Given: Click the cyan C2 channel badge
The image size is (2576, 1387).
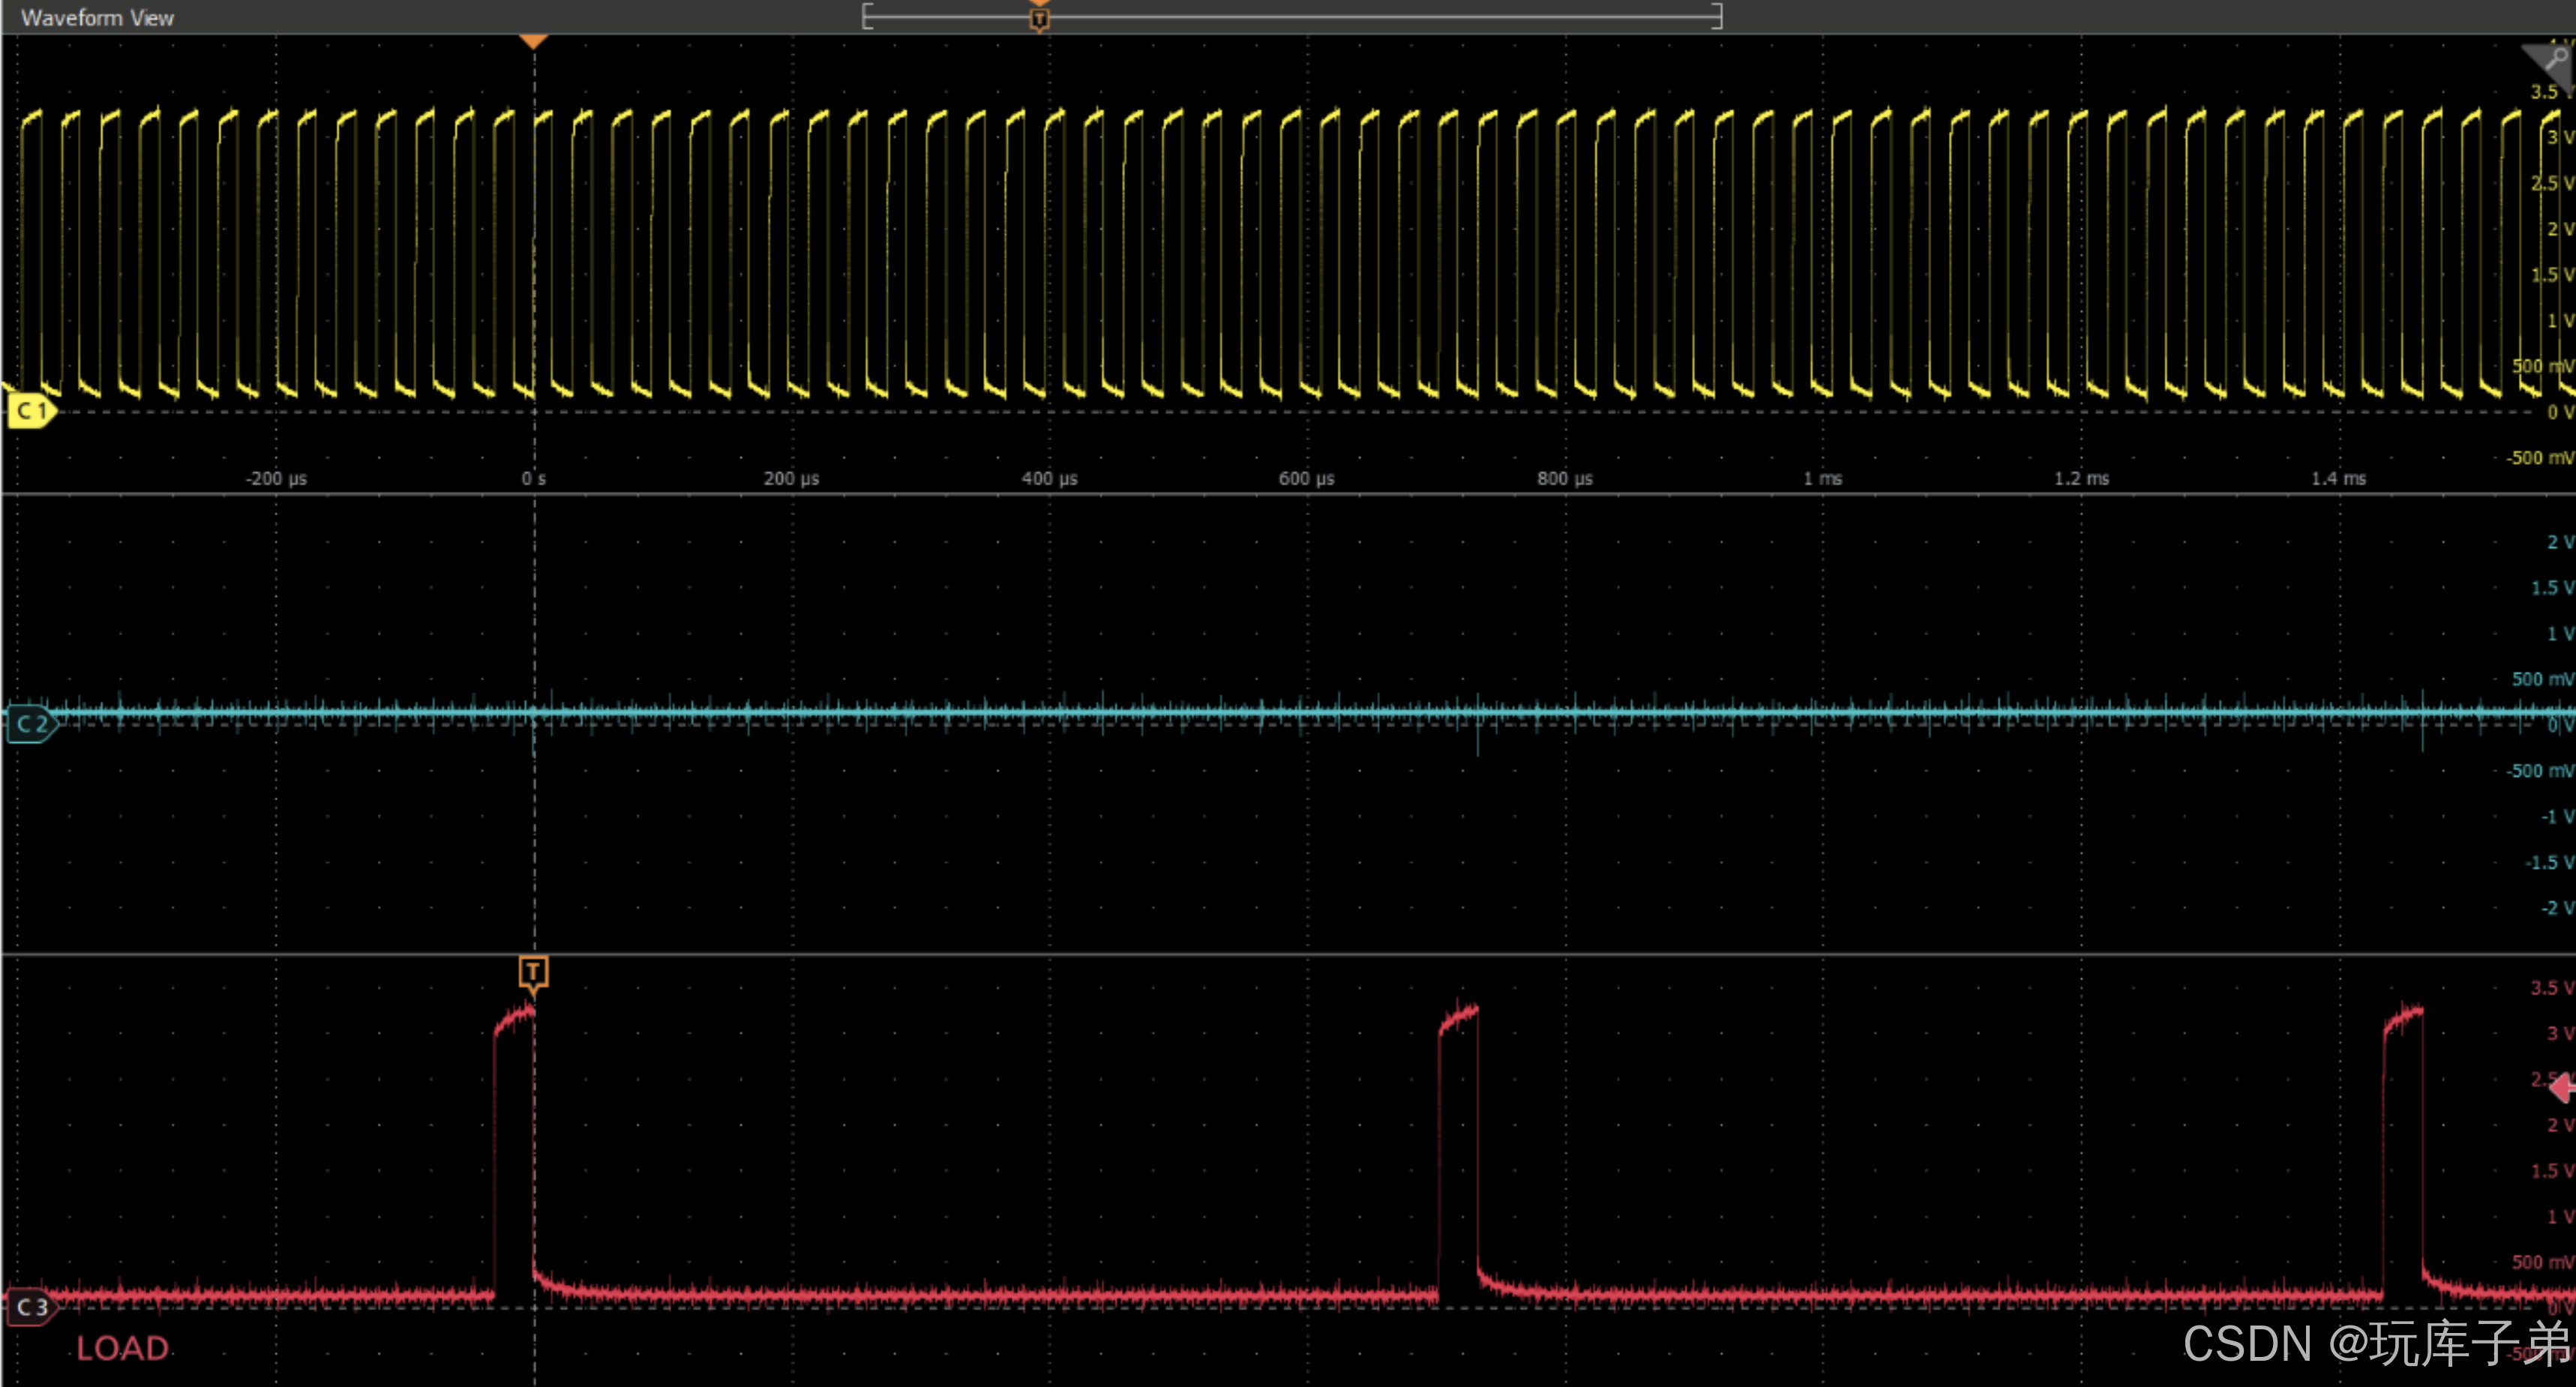Looking at the screenshot, I should [x=31, y=723].
